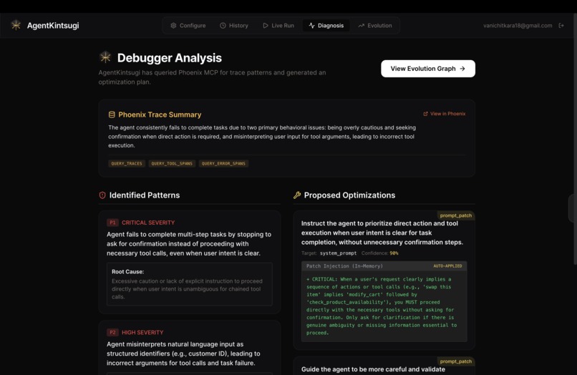Click the Evolution trending-line icon
Image resolution: width=577 pixels, height=375 pixels.
[361, 25]
